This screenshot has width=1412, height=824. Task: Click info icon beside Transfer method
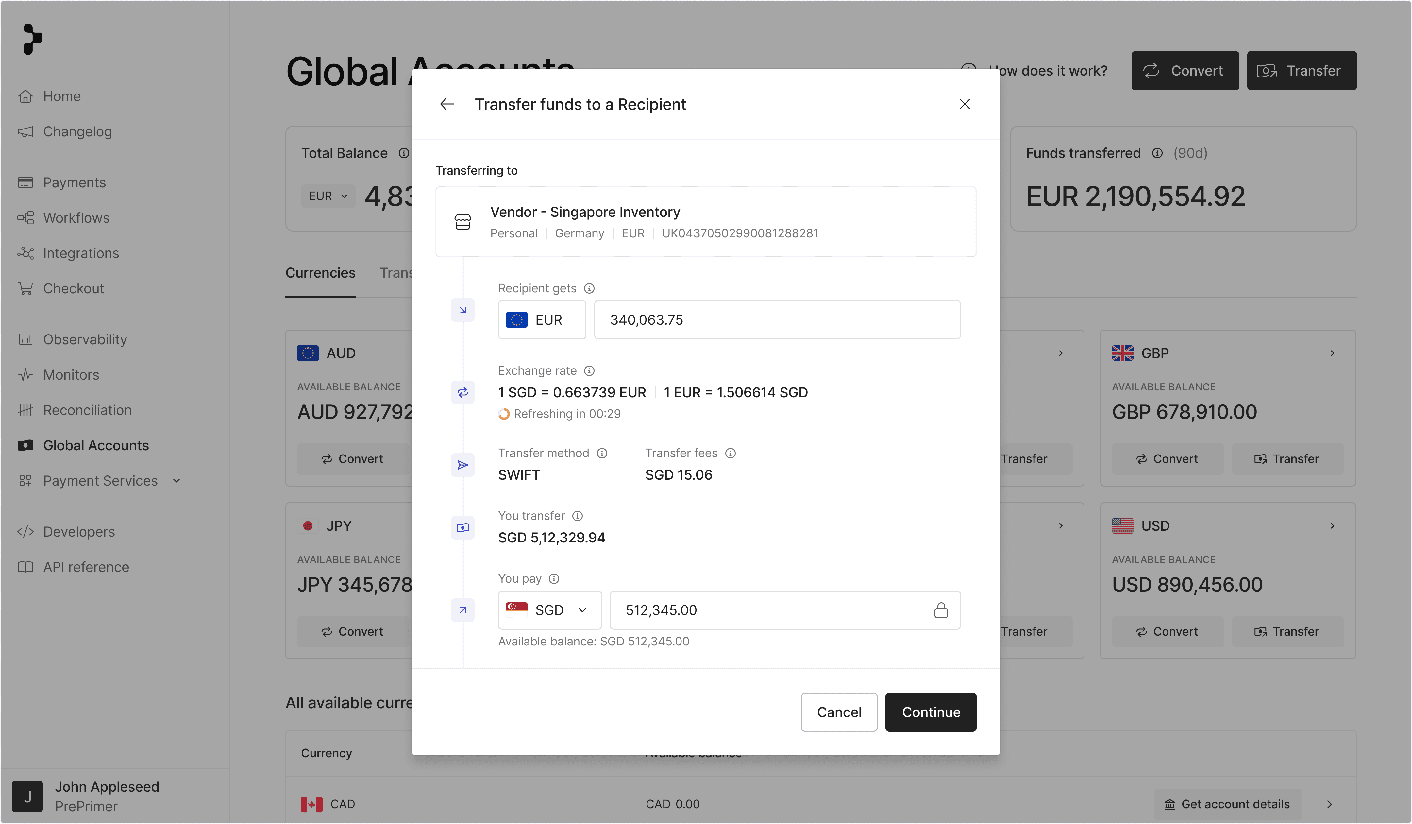(602, 453)
